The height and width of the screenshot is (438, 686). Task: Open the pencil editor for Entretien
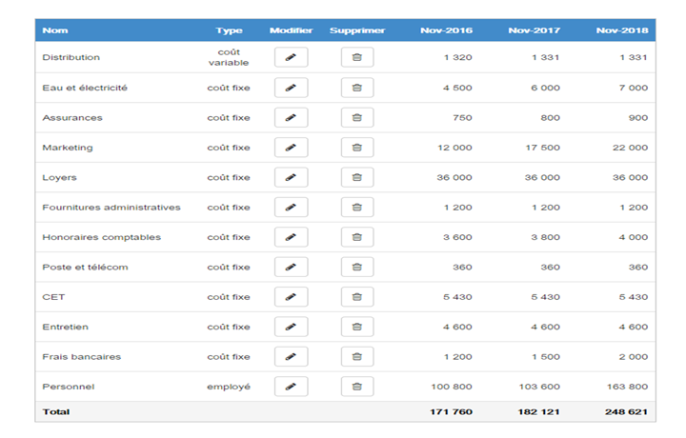coord(291,327)
